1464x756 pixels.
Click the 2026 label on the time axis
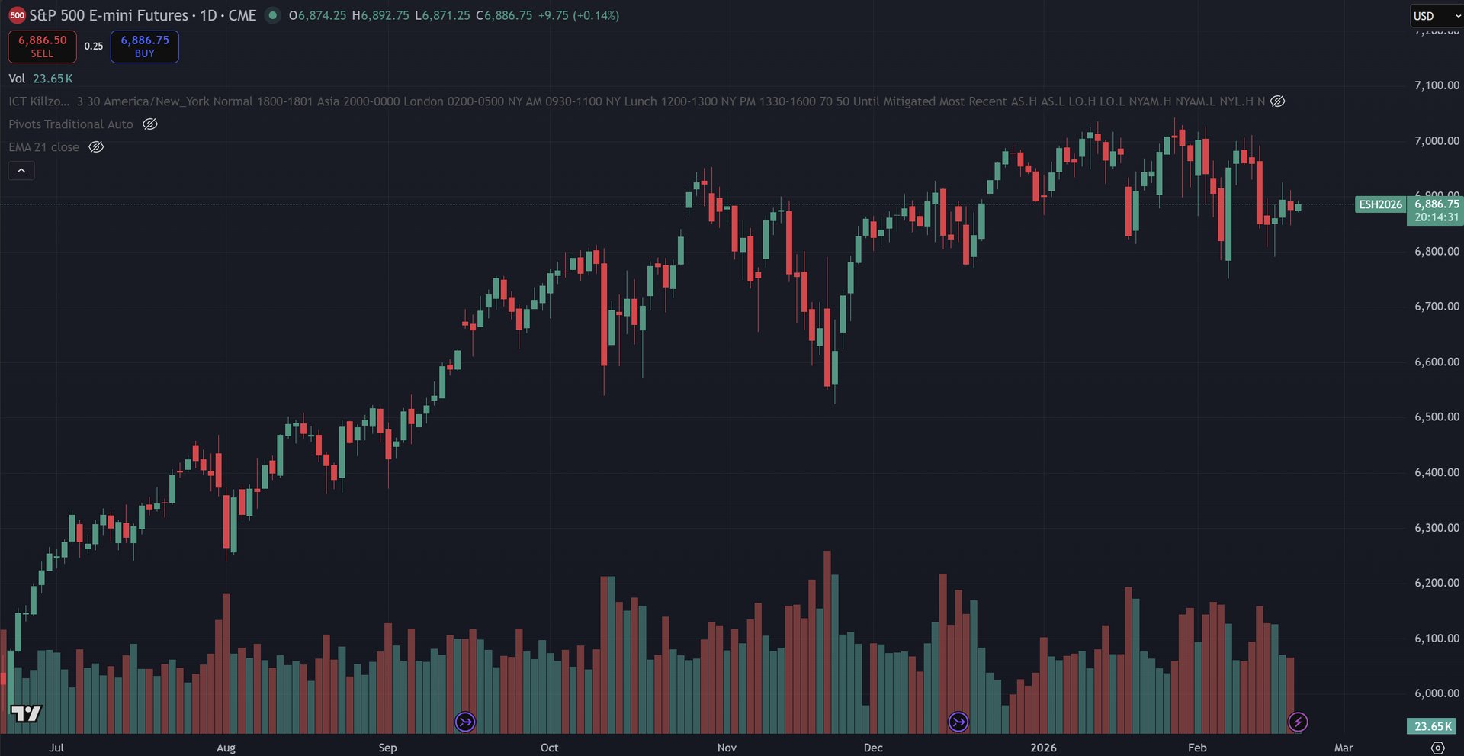[x=1043, y=748]
